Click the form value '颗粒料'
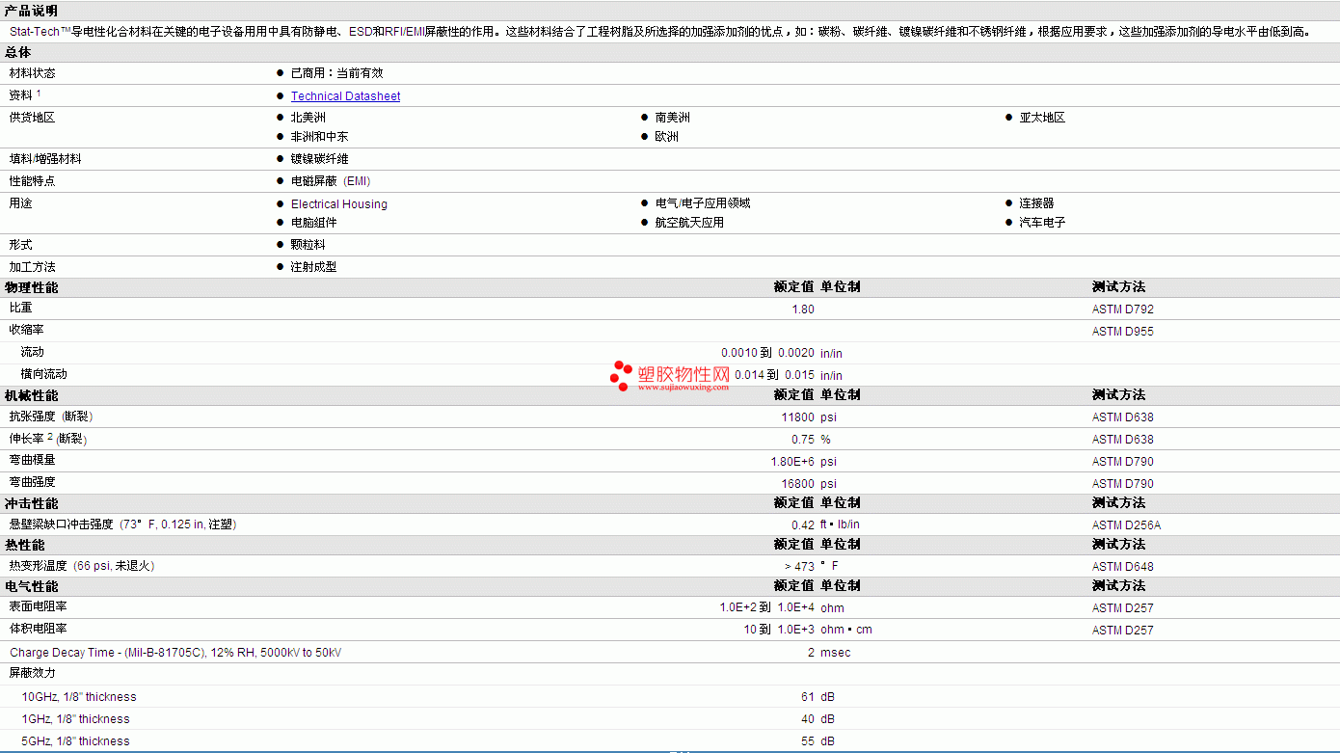 (x=308, y=245)
